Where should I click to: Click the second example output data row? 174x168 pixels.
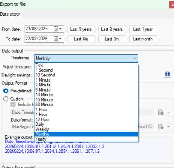click(x=52, y=152)
